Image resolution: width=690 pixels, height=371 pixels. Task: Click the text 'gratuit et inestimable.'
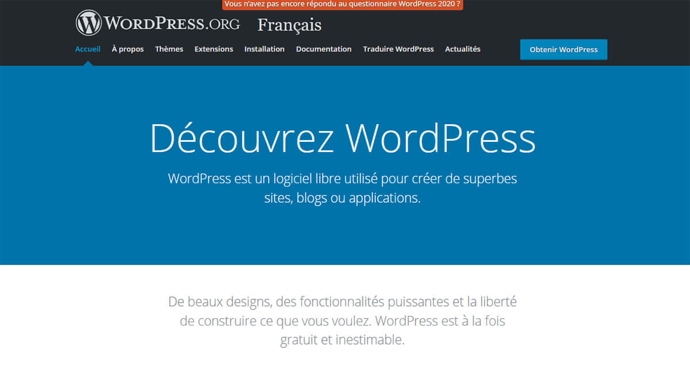tap(343, 340)
